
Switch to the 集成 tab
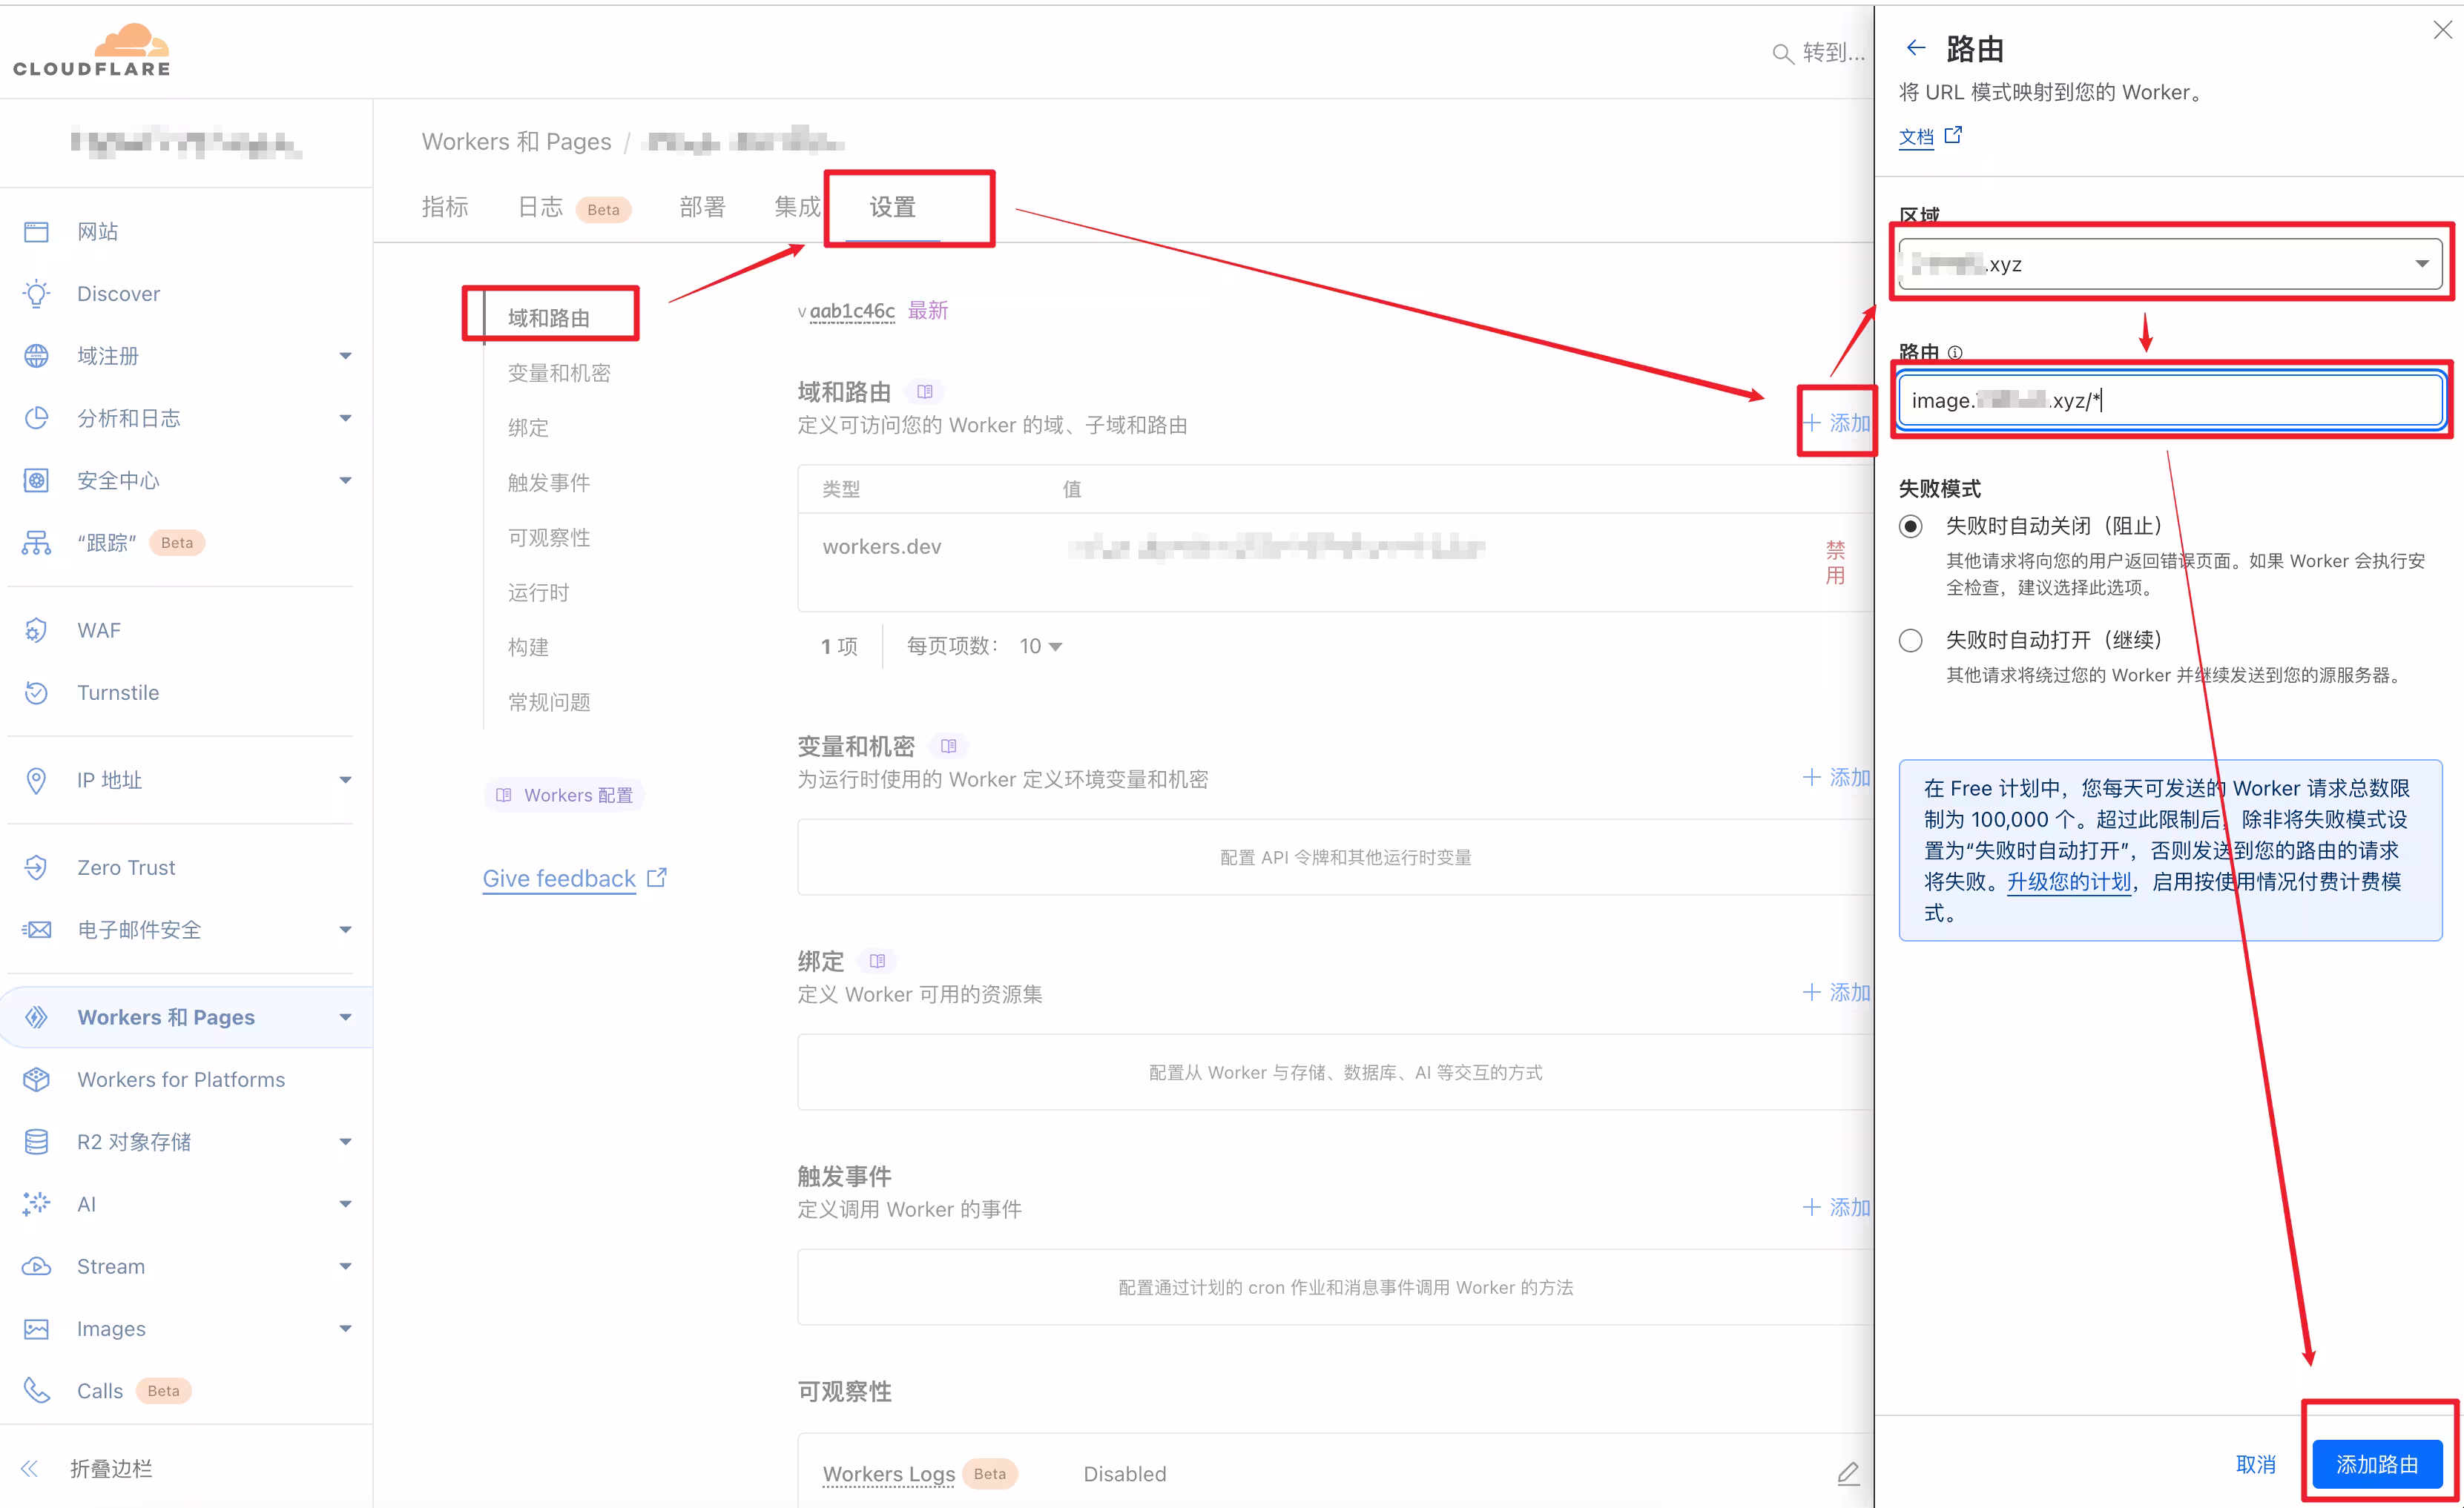point(797,207)
